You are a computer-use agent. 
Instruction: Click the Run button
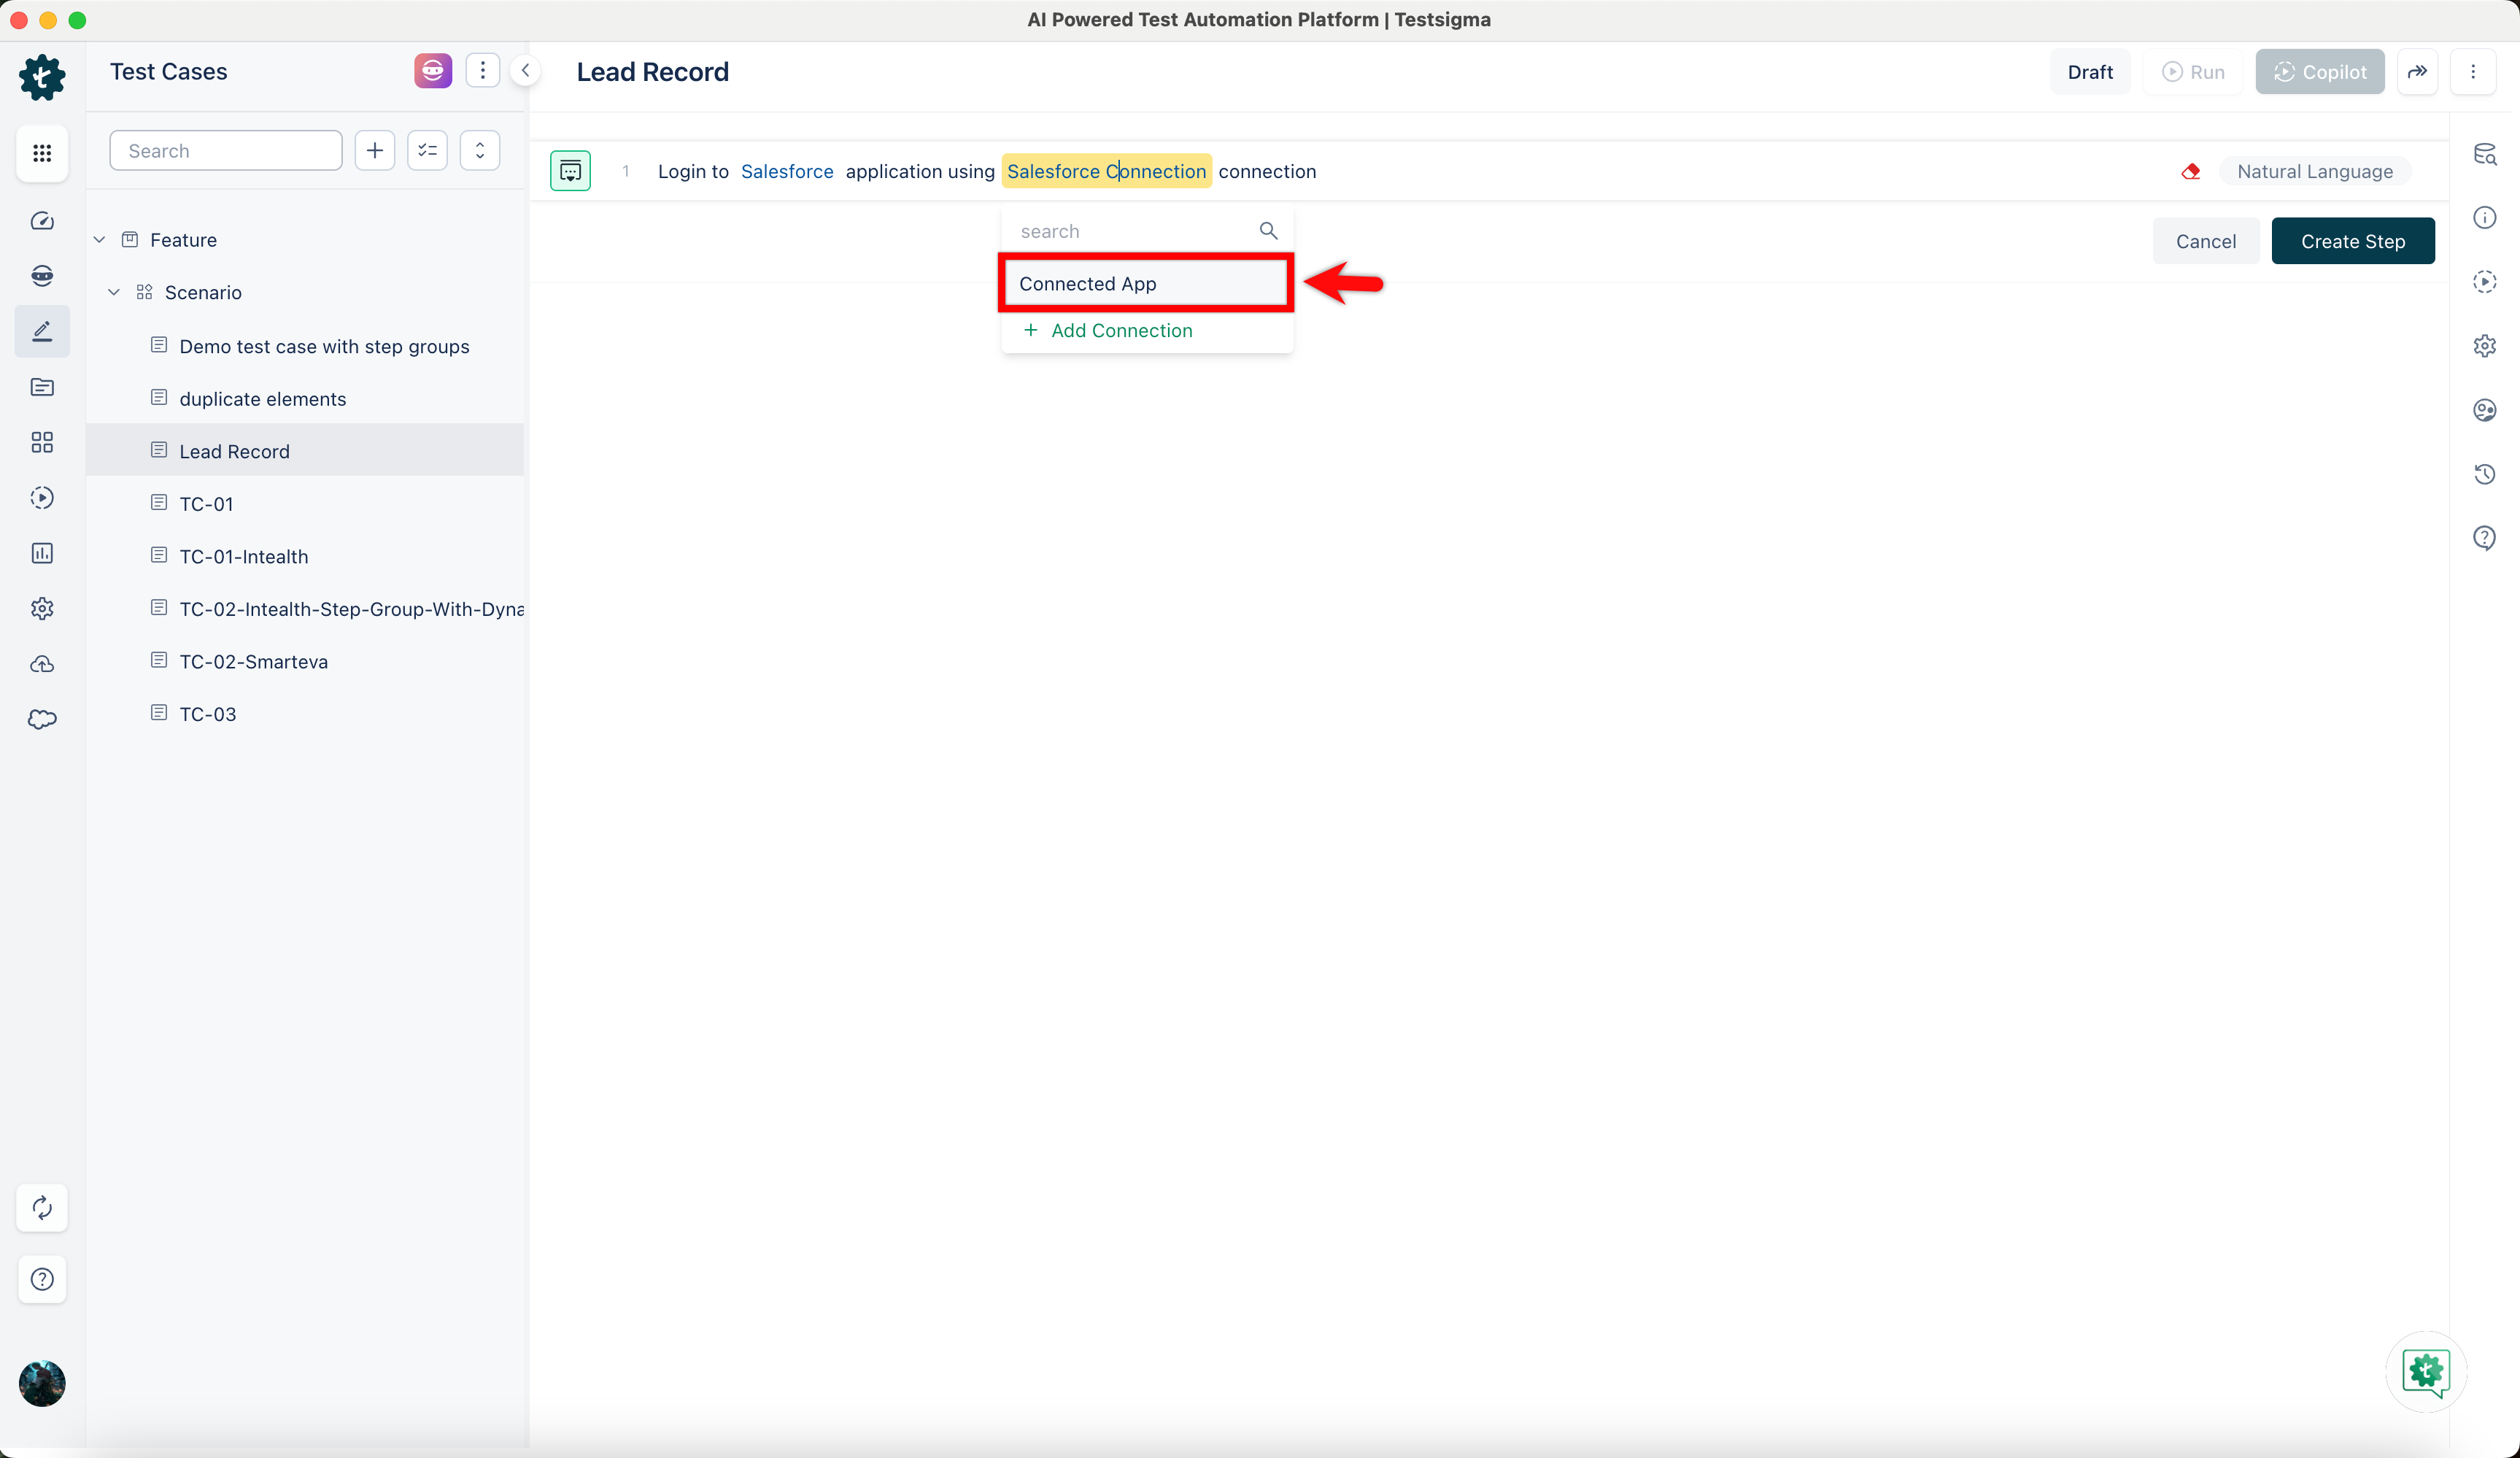[2194, 72]
